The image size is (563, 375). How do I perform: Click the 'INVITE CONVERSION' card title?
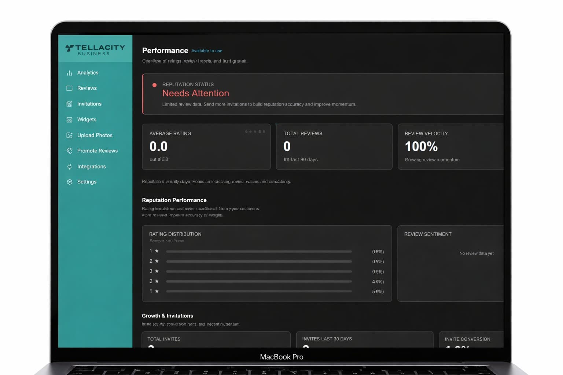[467, 339]
